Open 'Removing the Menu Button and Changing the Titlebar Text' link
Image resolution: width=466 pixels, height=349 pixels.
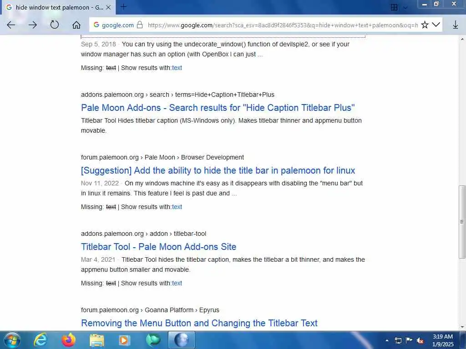[199, 323]
